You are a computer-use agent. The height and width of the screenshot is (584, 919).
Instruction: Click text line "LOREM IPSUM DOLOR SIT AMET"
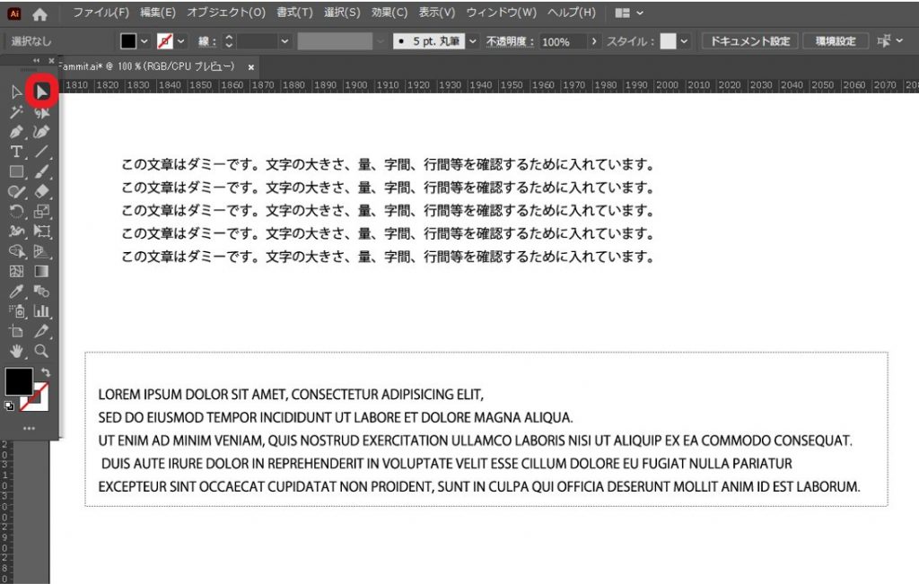coord(194,394)
